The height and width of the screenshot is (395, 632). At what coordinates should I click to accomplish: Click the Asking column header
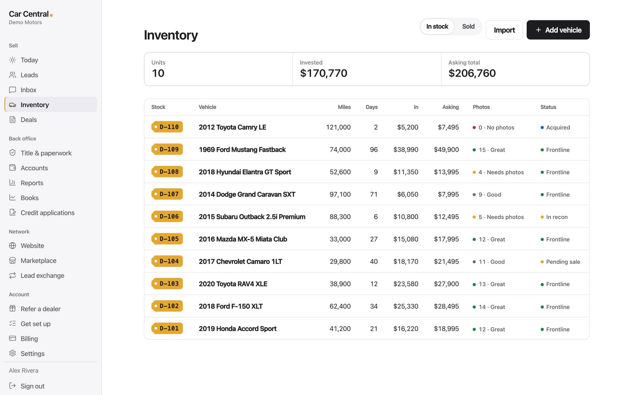[450, 107]
